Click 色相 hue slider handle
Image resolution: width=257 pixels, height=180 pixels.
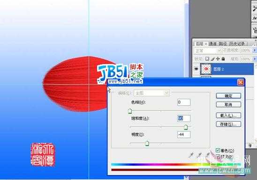click(x=130, y=111)
